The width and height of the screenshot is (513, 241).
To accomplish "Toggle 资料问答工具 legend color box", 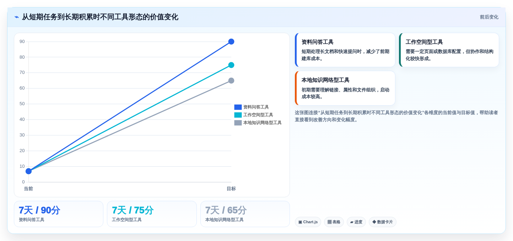I will coord(238,107).
